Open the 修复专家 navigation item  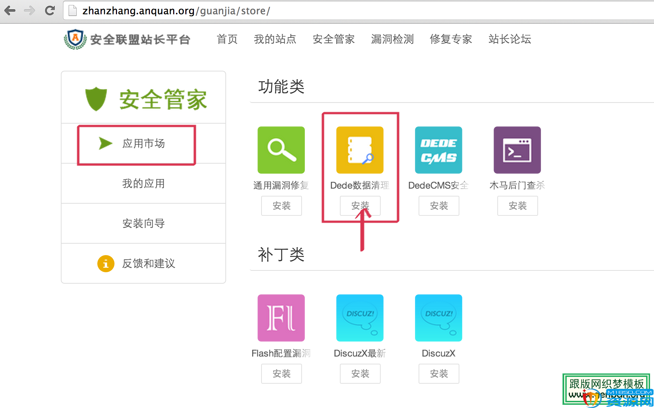[x=451, y=39]
